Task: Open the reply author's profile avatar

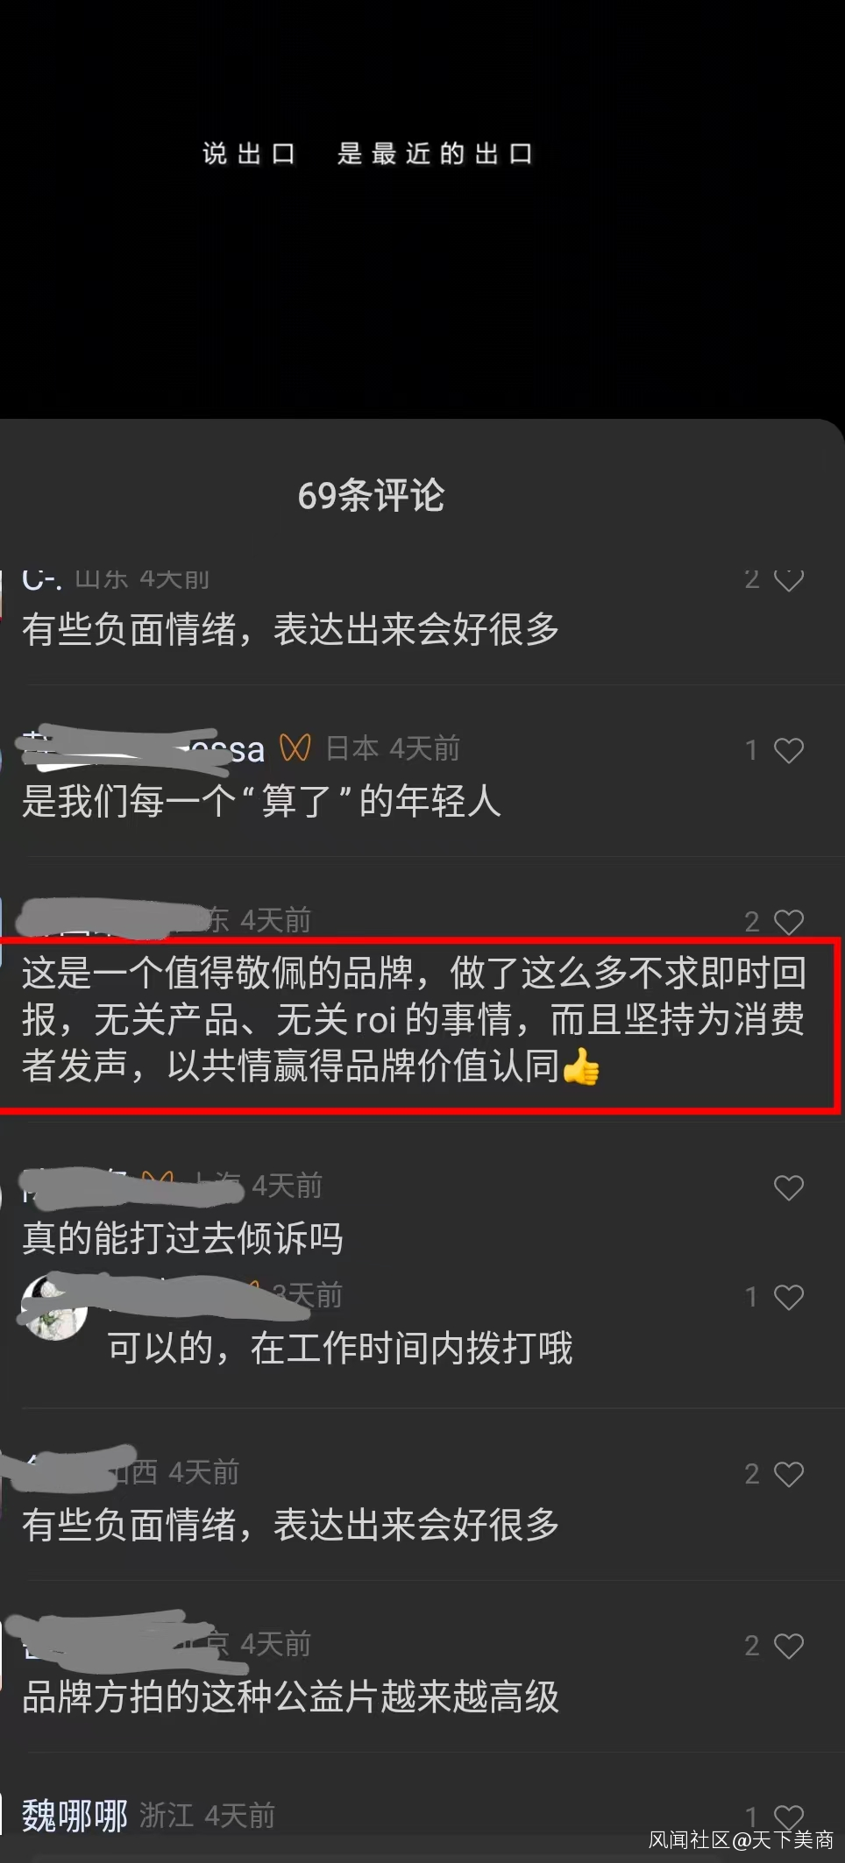Action: pyautogui.click(x=53, y=1307)
